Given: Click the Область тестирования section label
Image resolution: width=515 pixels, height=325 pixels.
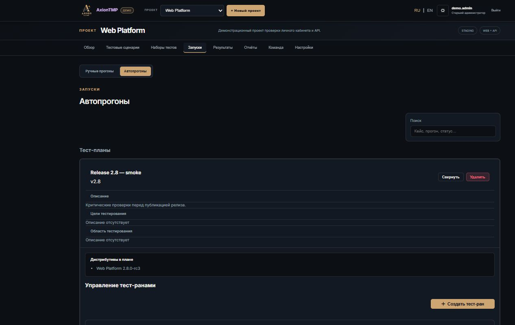Looking at the screenshot, I should point(111,231).
